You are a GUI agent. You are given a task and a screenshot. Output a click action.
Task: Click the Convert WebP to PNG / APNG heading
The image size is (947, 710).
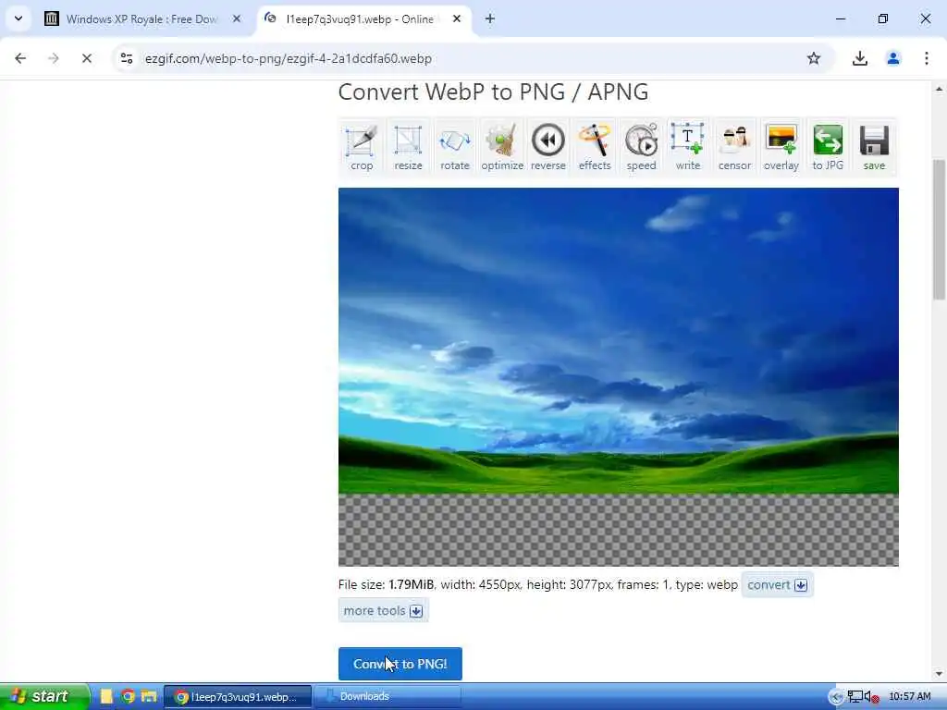tap(493, 92)
